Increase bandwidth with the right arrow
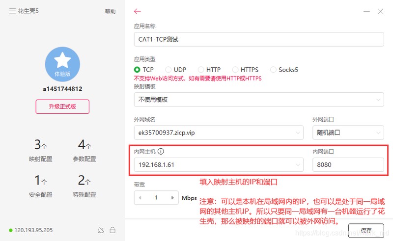 [172, 198]
